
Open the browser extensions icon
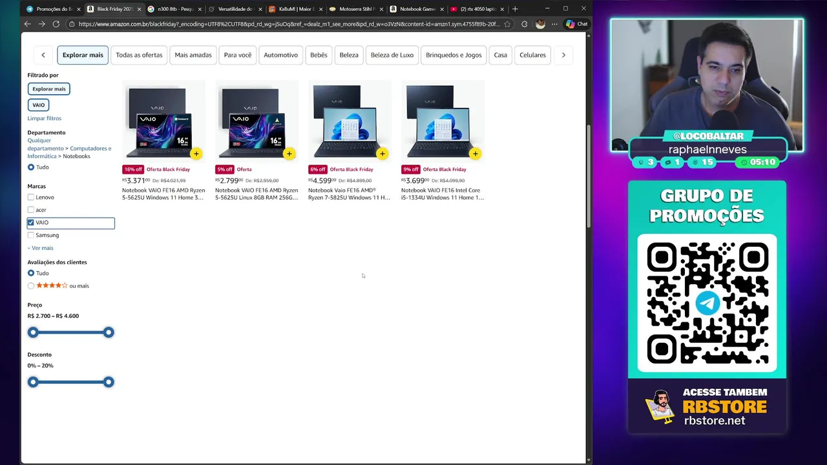524,24
